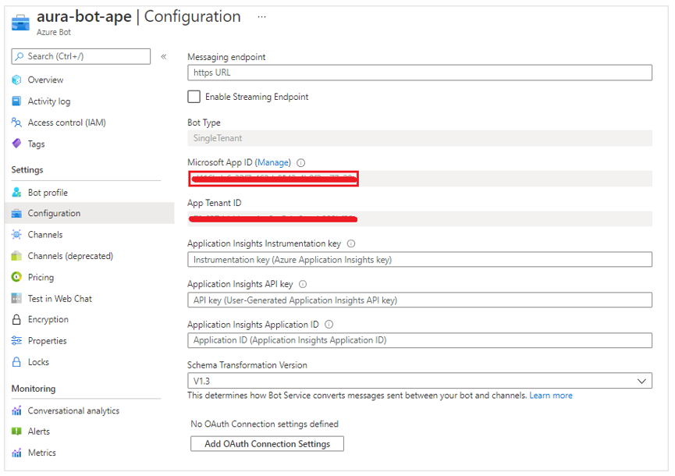Click the green Alerts icon

(16, 432)
